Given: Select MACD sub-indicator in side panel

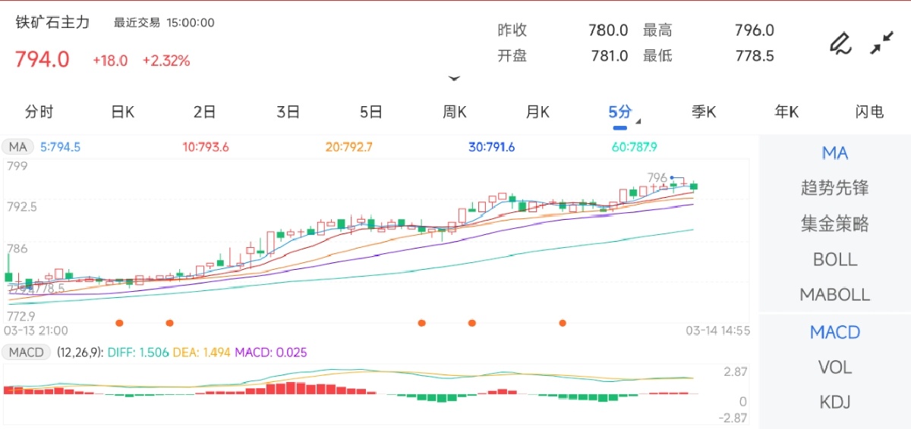Looking at the screenshot, I should [x=835, y=332].
